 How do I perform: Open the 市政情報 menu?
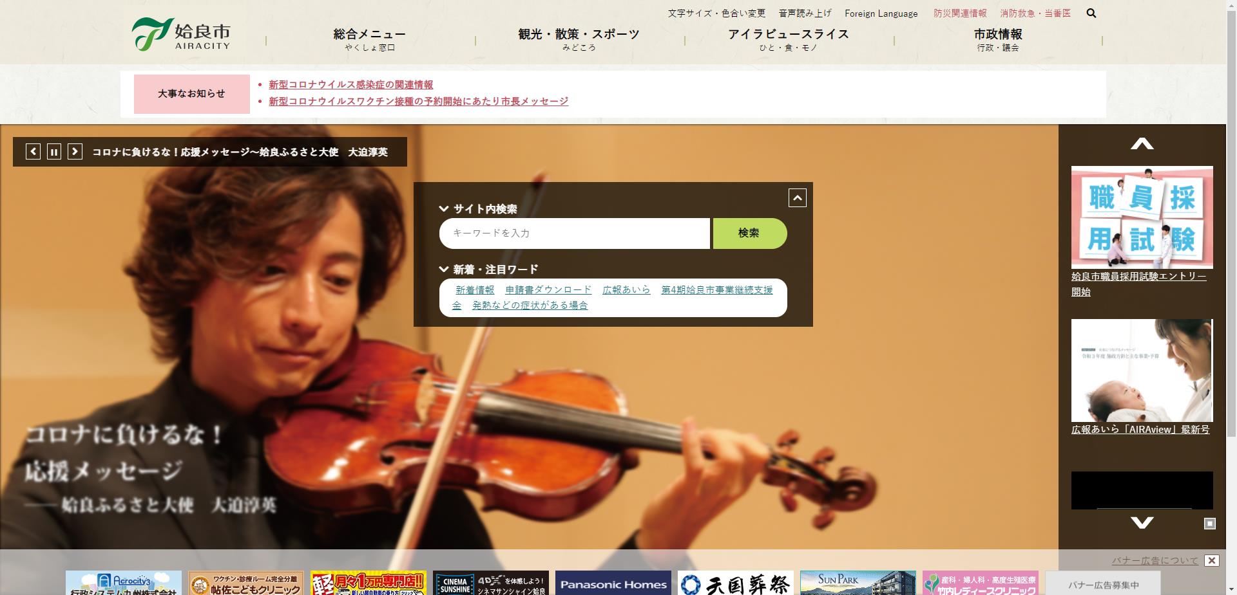pos(997,39)
